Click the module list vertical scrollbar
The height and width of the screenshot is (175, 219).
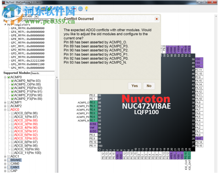(56, 125)
